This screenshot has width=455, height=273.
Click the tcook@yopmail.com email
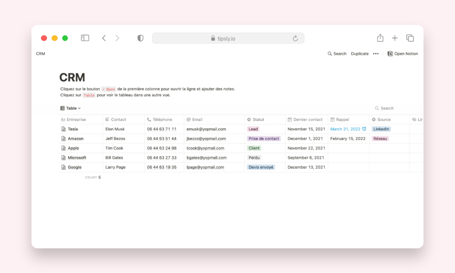(205, 148)
